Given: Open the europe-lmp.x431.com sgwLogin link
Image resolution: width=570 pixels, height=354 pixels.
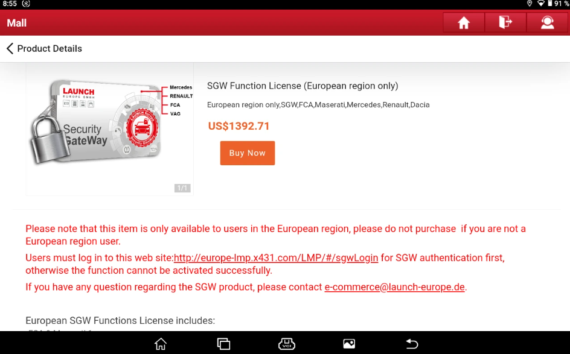Looking at the screenshot, I should pyautogui.click(x=276, y=258).
